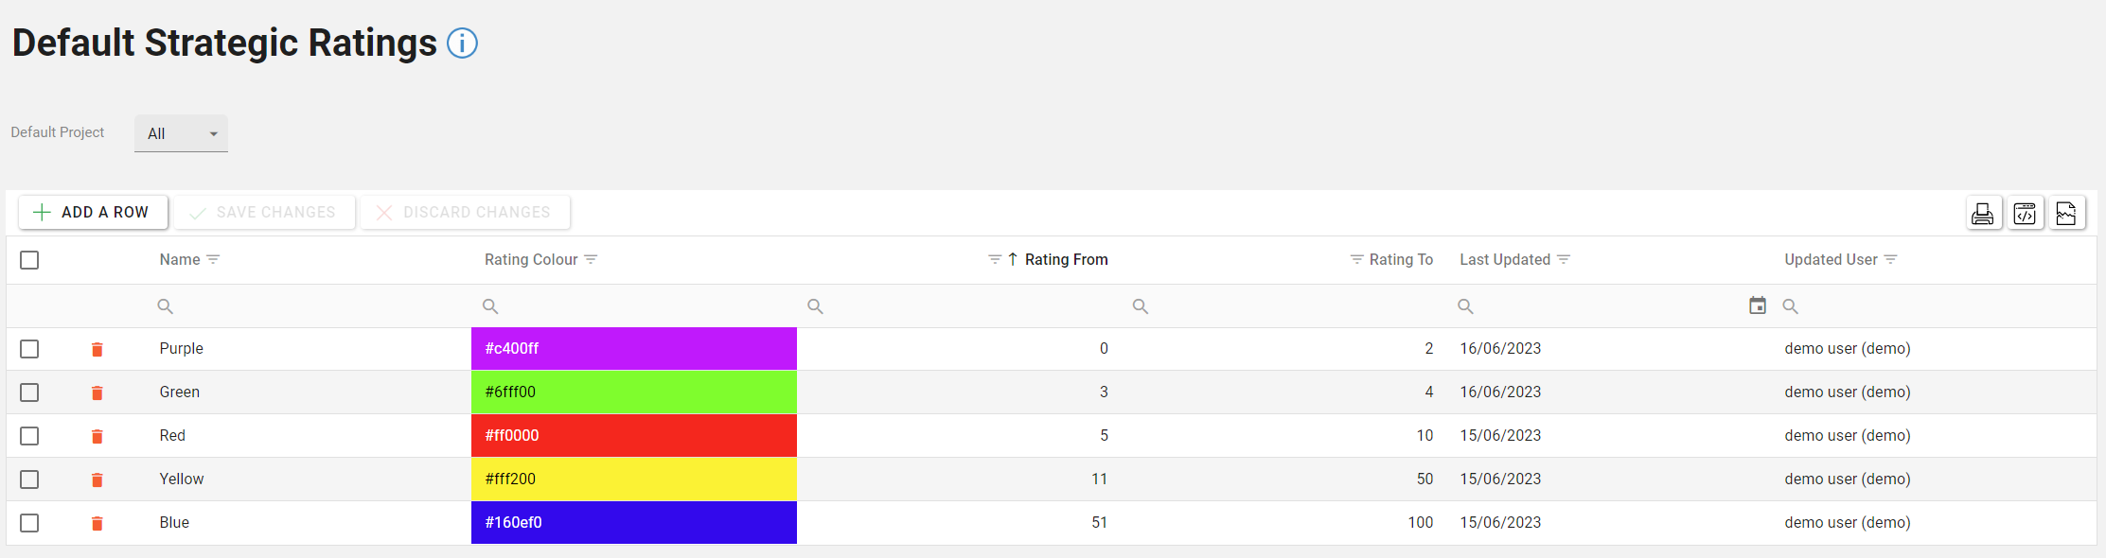Open the Name column filter menu
The width and height of the screenshot is (2106, 558).
tap(213, 260)
